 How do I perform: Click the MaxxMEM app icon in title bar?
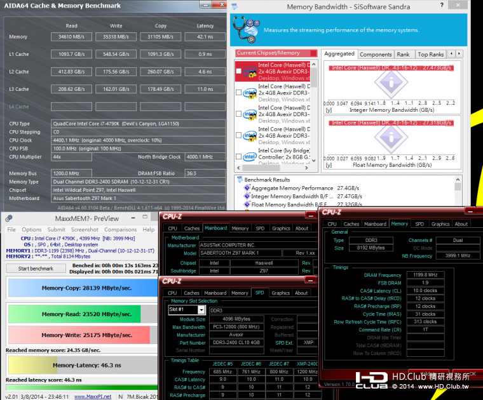[x=9, y=218]
